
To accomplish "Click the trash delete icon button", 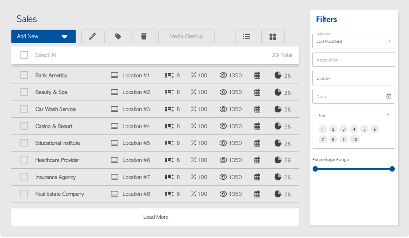I will coord(144,37).
